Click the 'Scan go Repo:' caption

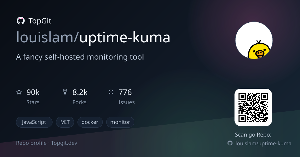click(x=253, y=135)
